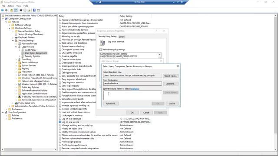Select the Modify an object label policy
The image size is (278, 156).
tap(72, 129)
